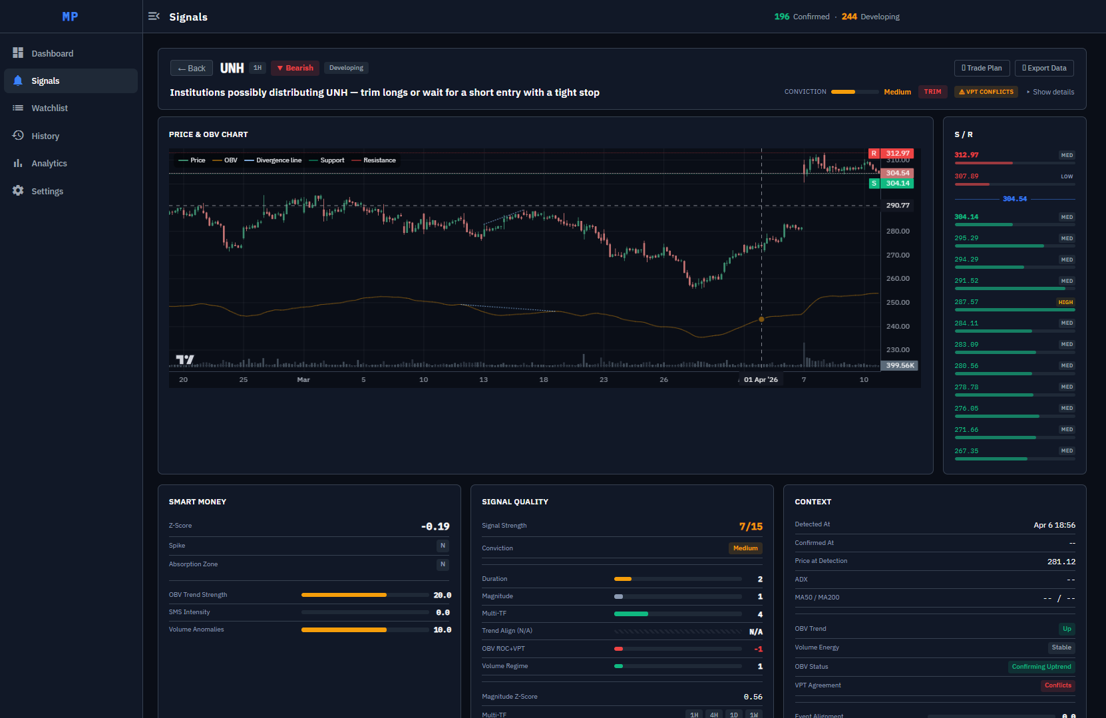Select the 294.29 support level
The height and width of the screenshot is (718, 1106).
1015,261
